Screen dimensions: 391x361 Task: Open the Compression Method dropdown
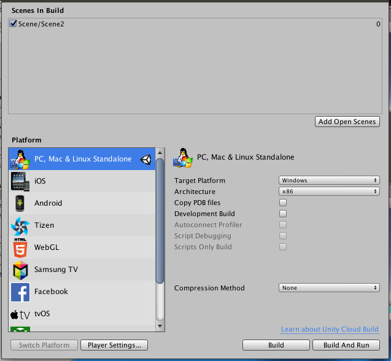coord(329,288)
